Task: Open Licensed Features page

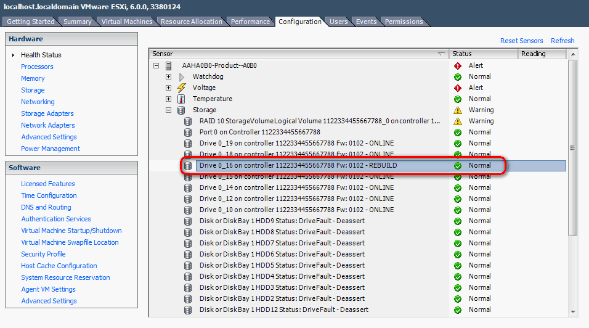Action: [x=47, y=184]
